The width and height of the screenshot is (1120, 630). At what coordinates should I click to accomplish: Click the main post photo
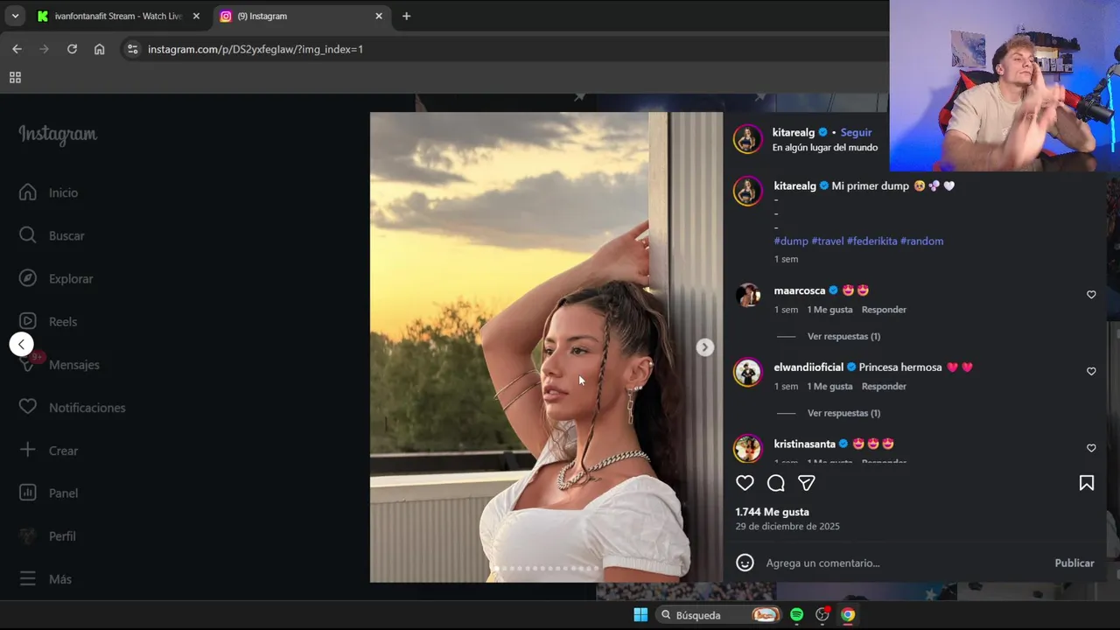pos(546,347)
